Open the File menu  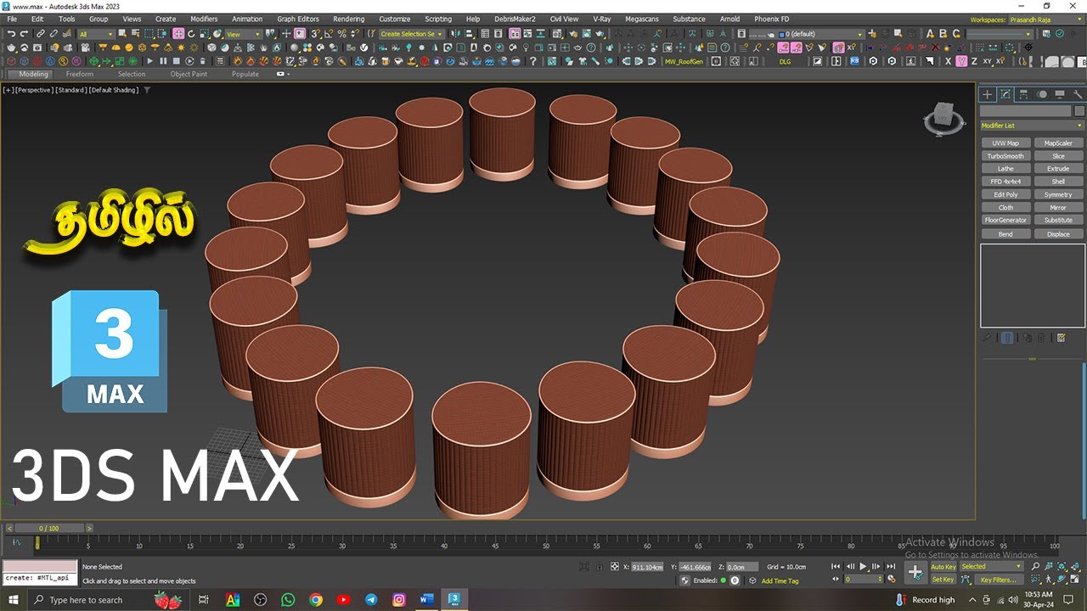[x=12, y=19]
